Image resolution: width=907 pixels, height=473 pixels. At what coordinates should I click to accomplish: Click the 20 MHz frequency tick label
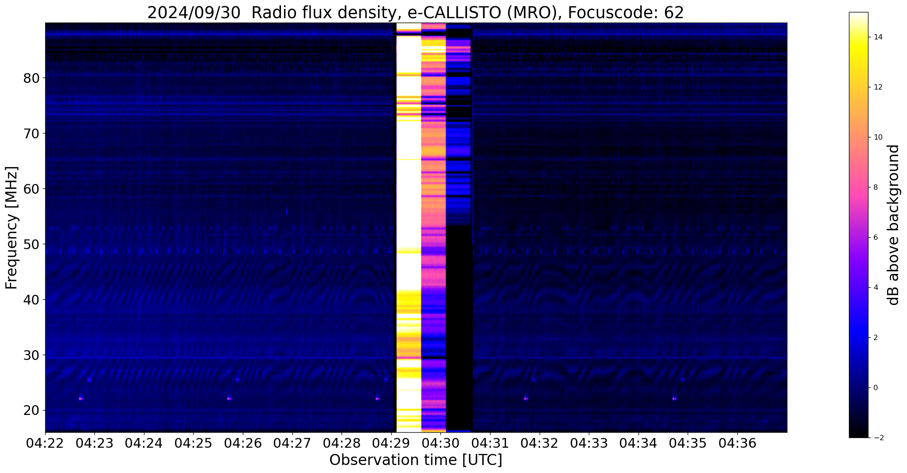(x=31, y=410)
